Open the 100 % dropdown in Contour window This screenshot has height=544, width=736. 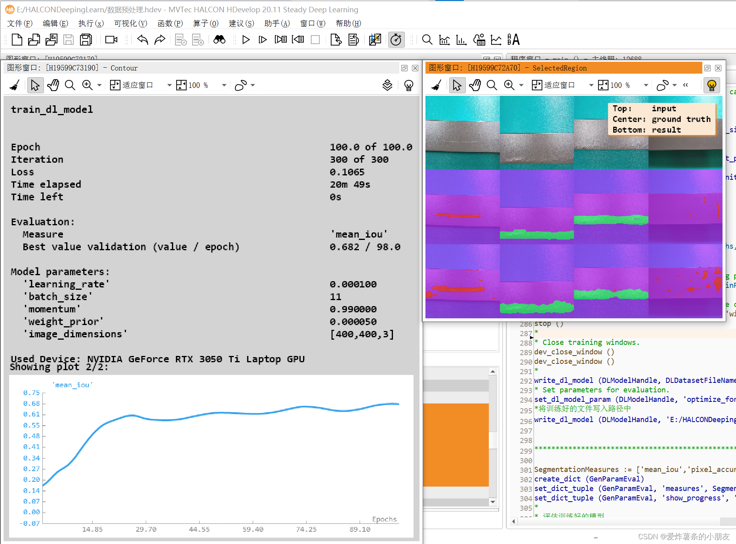tap(224, 85)
